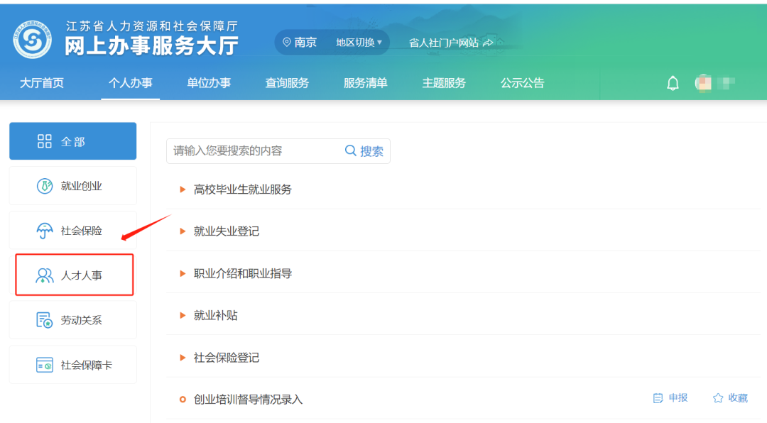Expand 就业补贴 section
Image resolution: width=767 pixels, height=423 pixels.
[215, 315]
